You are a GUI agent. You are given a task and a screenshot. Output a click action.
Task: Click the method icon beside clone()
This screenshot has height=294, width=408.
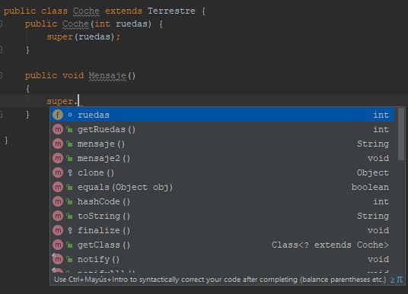click(58, 172)
